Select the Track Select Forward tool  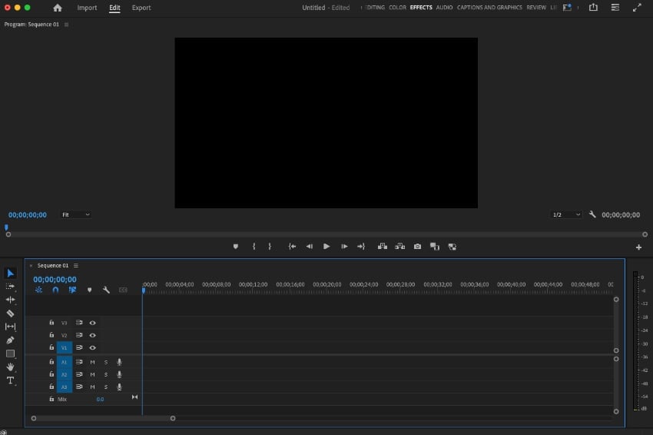coord(11,287)
